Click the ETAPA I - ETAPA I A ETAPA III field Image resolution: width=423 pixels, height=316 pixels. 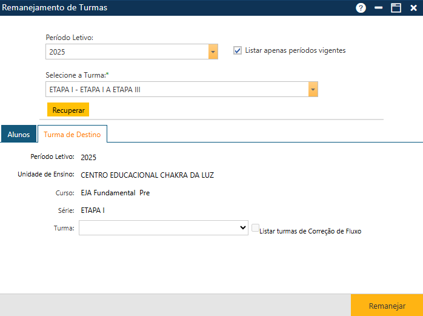coord(176,90)
